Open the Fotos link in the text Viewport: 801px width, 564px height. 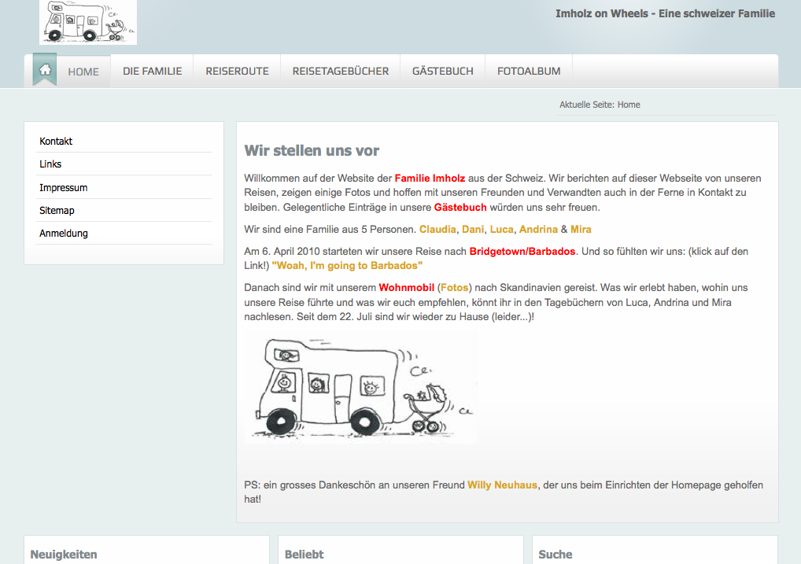[454, 287]
